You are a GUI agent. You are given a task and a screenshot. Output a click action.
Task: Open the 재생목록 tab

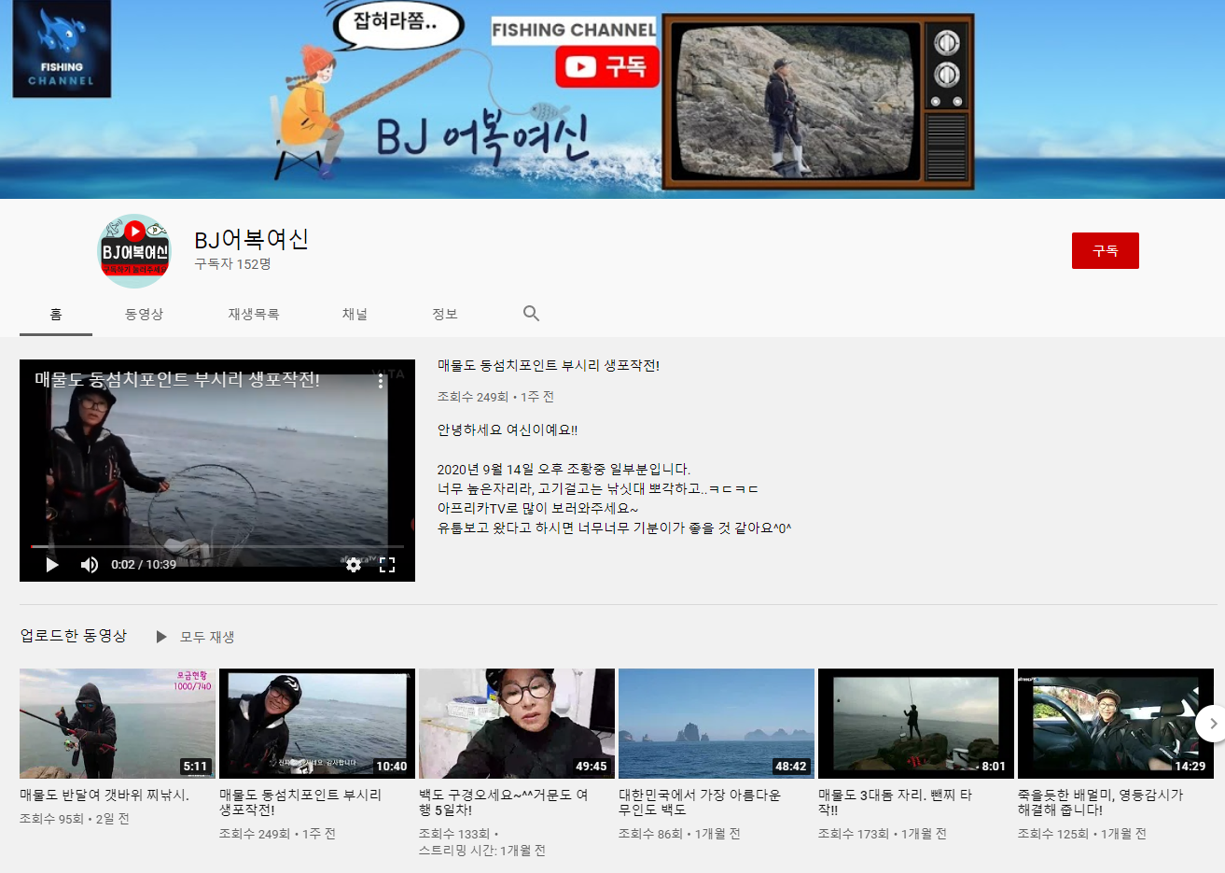point(254,315)
